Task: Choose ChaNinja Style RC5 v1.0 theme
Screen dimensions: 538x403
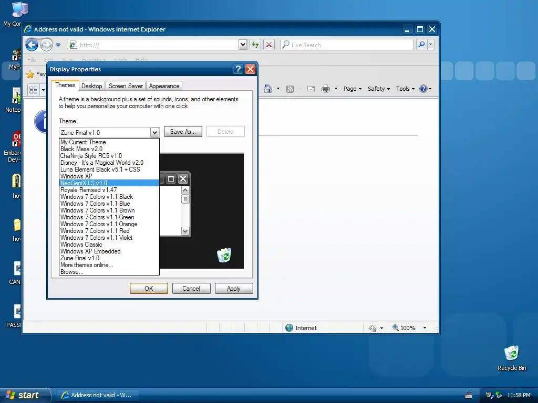Action: click(x=109, y=156)
